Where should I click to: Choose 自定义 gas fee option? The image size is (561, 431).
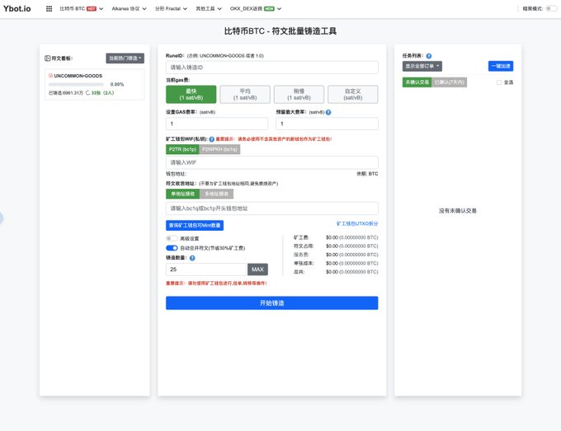tap(353, 94)
